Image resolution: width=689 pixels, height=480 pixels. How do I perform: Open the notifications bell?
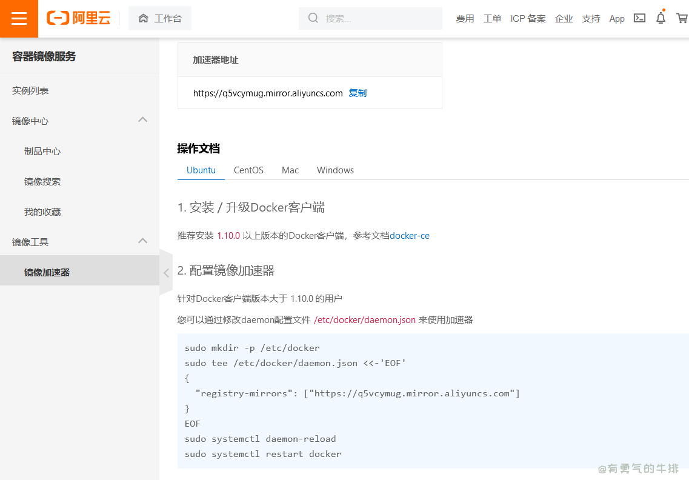[x=661, y=18]
